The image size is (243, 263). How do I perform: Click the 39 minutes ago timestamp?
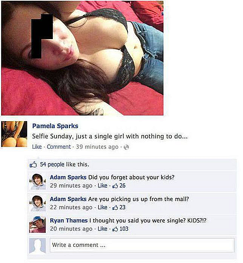point(97,147)
